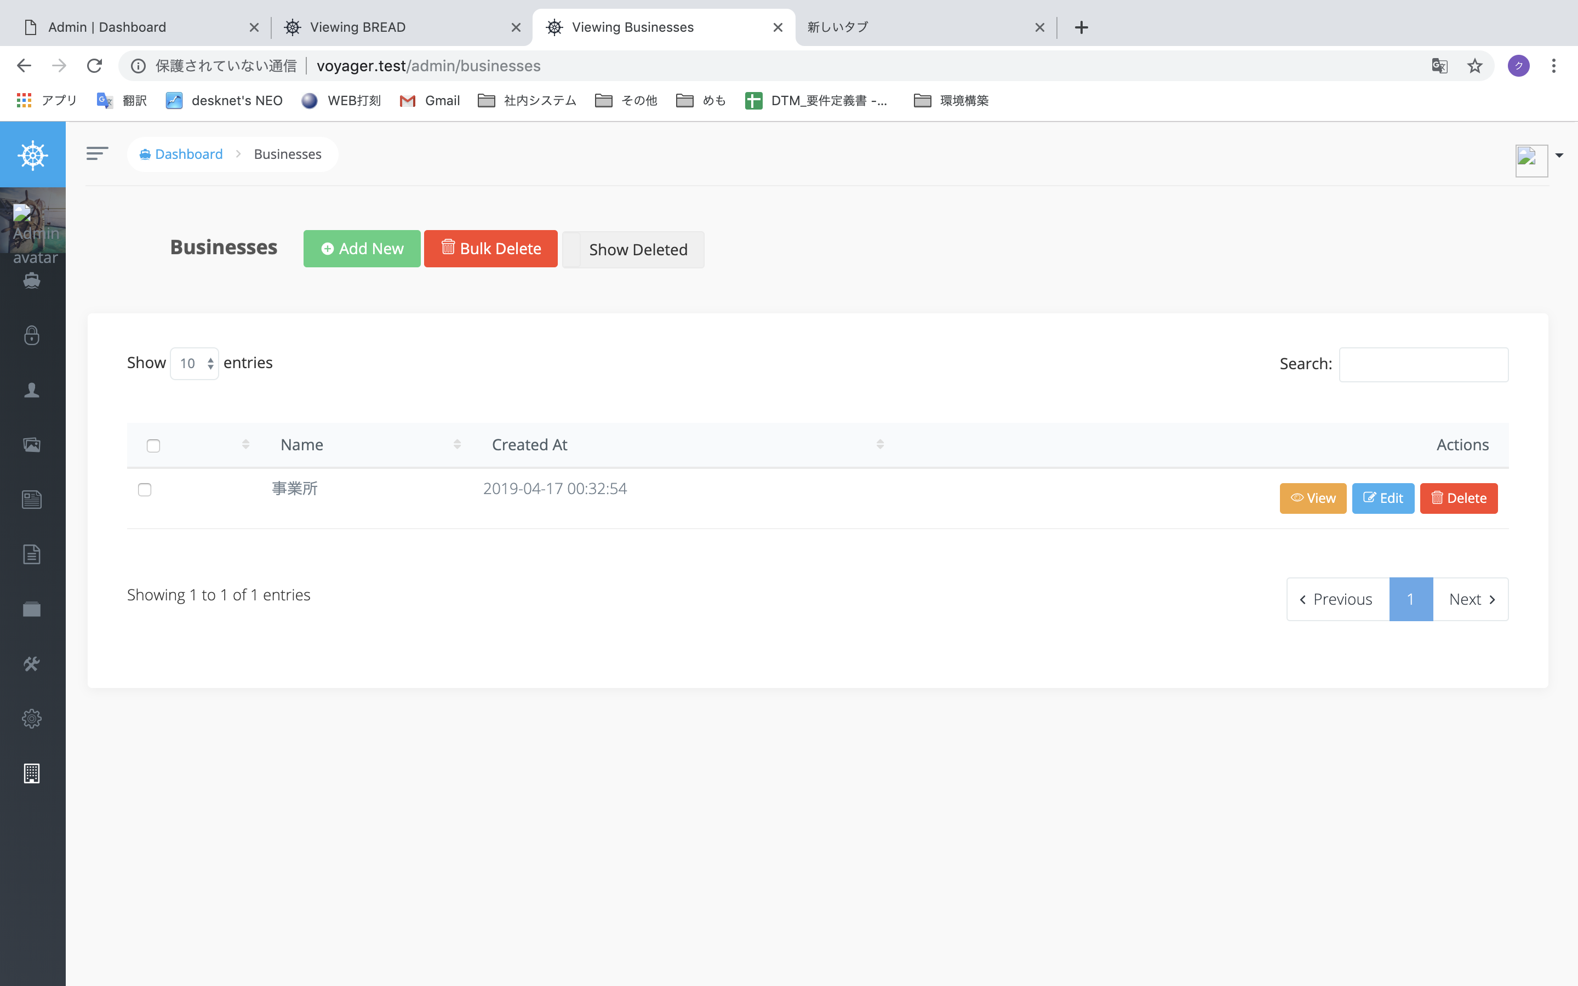The width and height of the screenshot is (1578, 986).
Task: Open the show entries count dropdown
Action: [x=195, y=363]
